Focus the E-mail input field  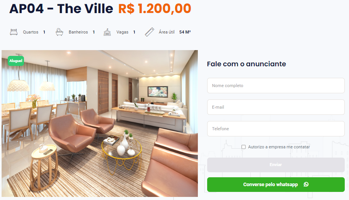click(x=276, y=107)
